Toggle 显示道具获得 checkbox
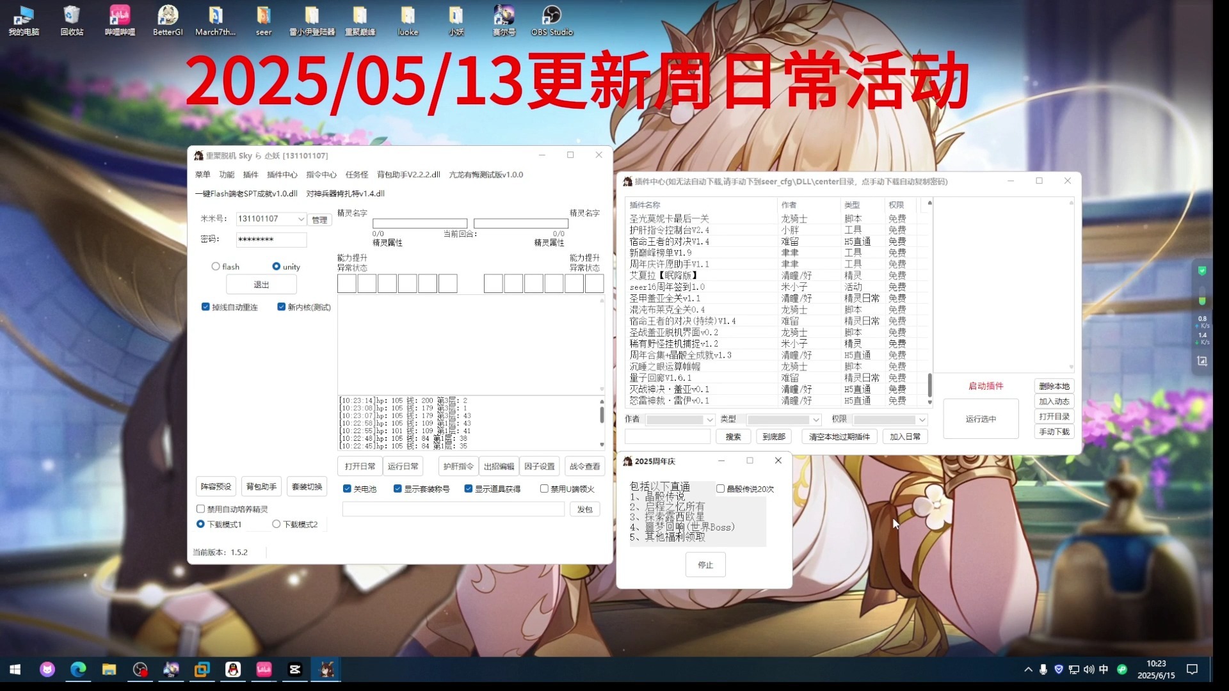The width and height of the screenshot is (1229, 691). pos(468,489)
